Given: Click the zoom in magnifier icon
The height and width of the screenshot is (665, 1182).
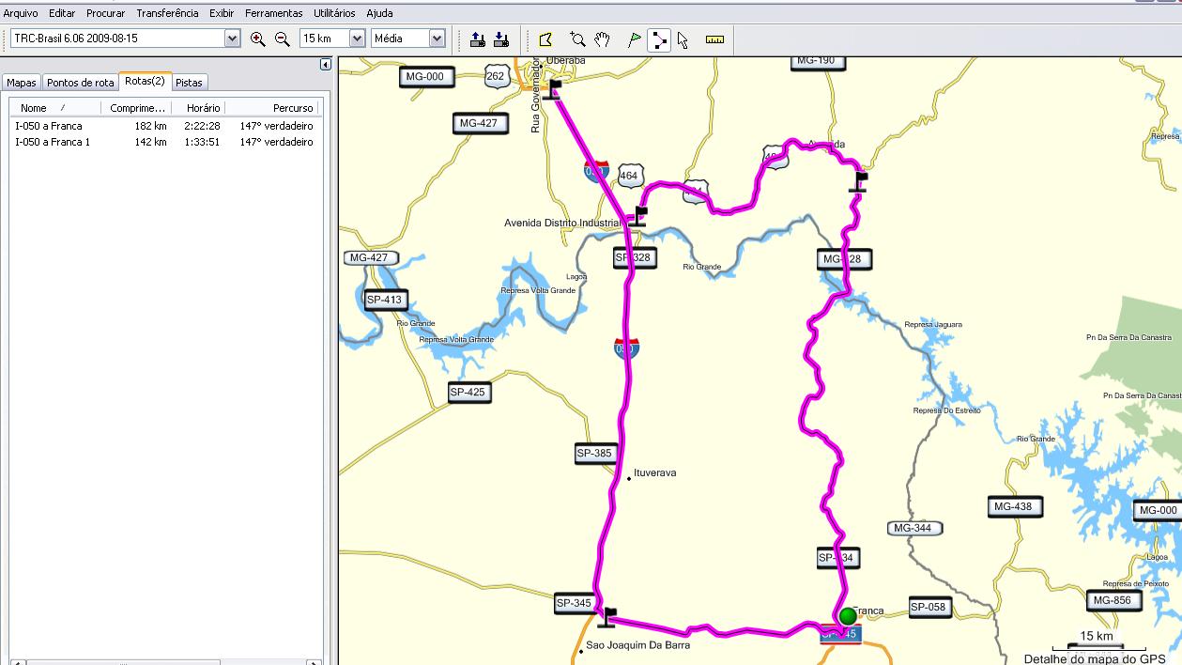Looking at the screenshot, I should pos(258,39).
